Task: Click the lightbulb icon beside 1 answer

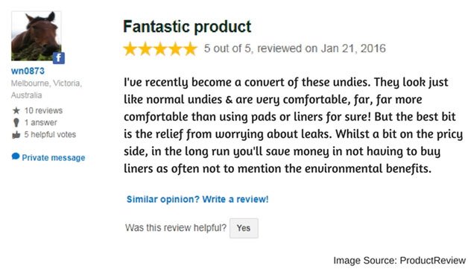Action: [16, 123]
